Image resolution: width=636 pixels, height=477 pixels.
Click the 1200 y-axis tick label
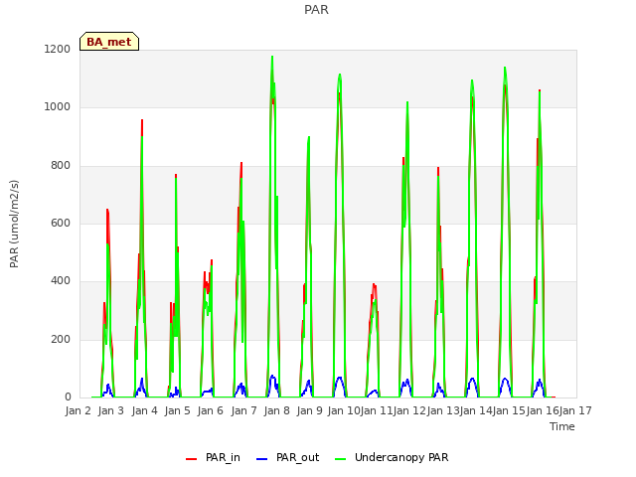pos(58,49)
